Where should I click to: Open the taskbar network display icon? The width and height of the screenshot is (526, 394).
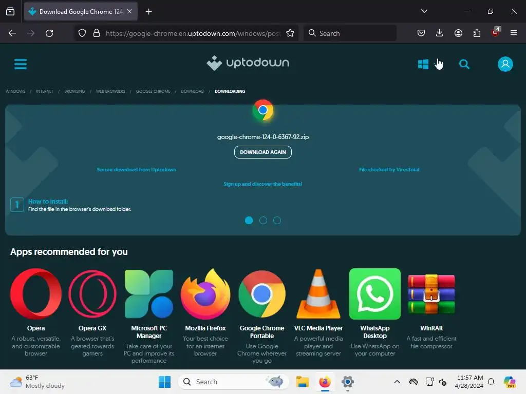(x=429, y=382)
